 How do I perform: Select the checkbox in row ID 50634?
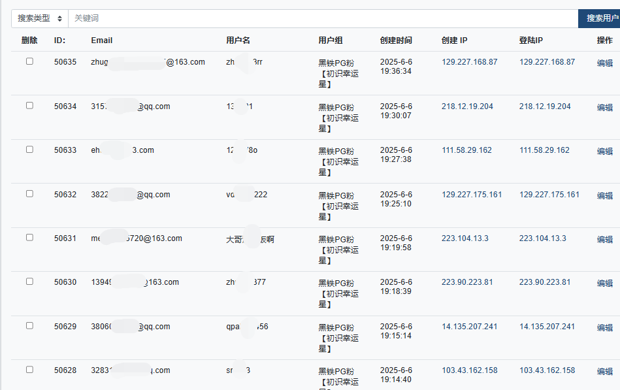point(29,106)
